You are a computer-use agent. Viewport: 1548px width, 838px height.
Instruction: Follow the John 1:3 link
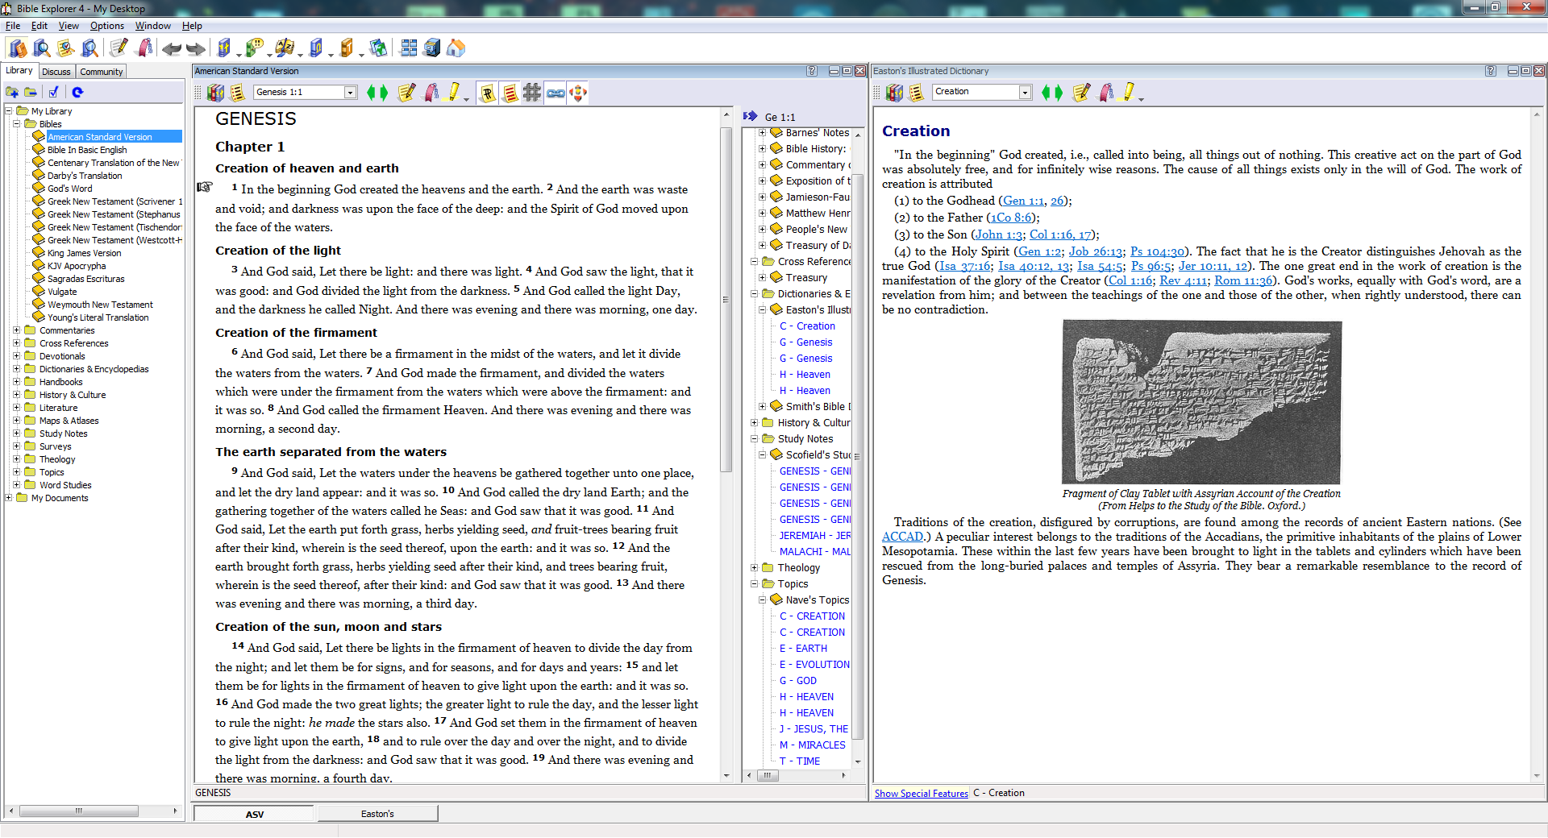[x=998, y=234]
